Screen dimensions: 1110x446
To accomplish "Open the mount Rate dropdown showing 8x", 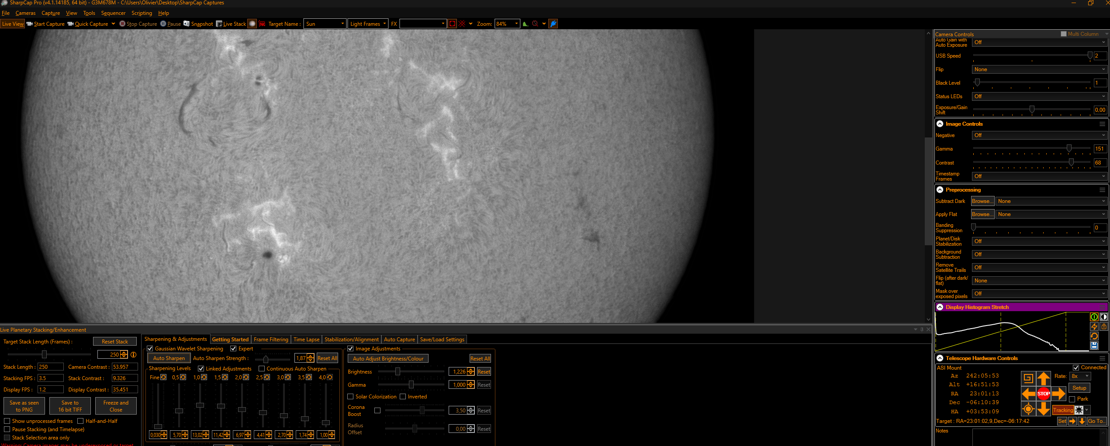I will tap(1080, 376).
